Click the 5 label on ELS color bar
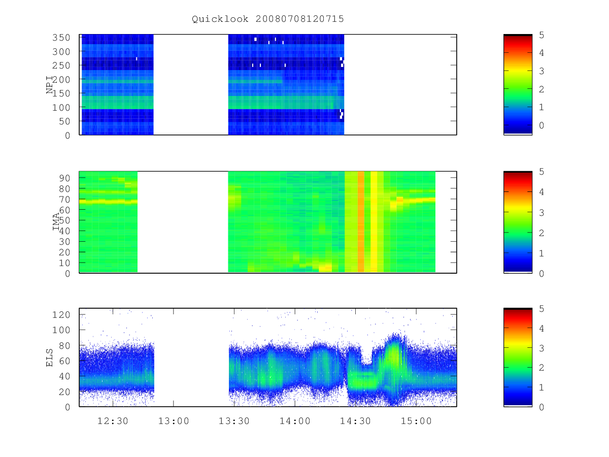The width and height of the screenshot is (609, 457). 542,309
